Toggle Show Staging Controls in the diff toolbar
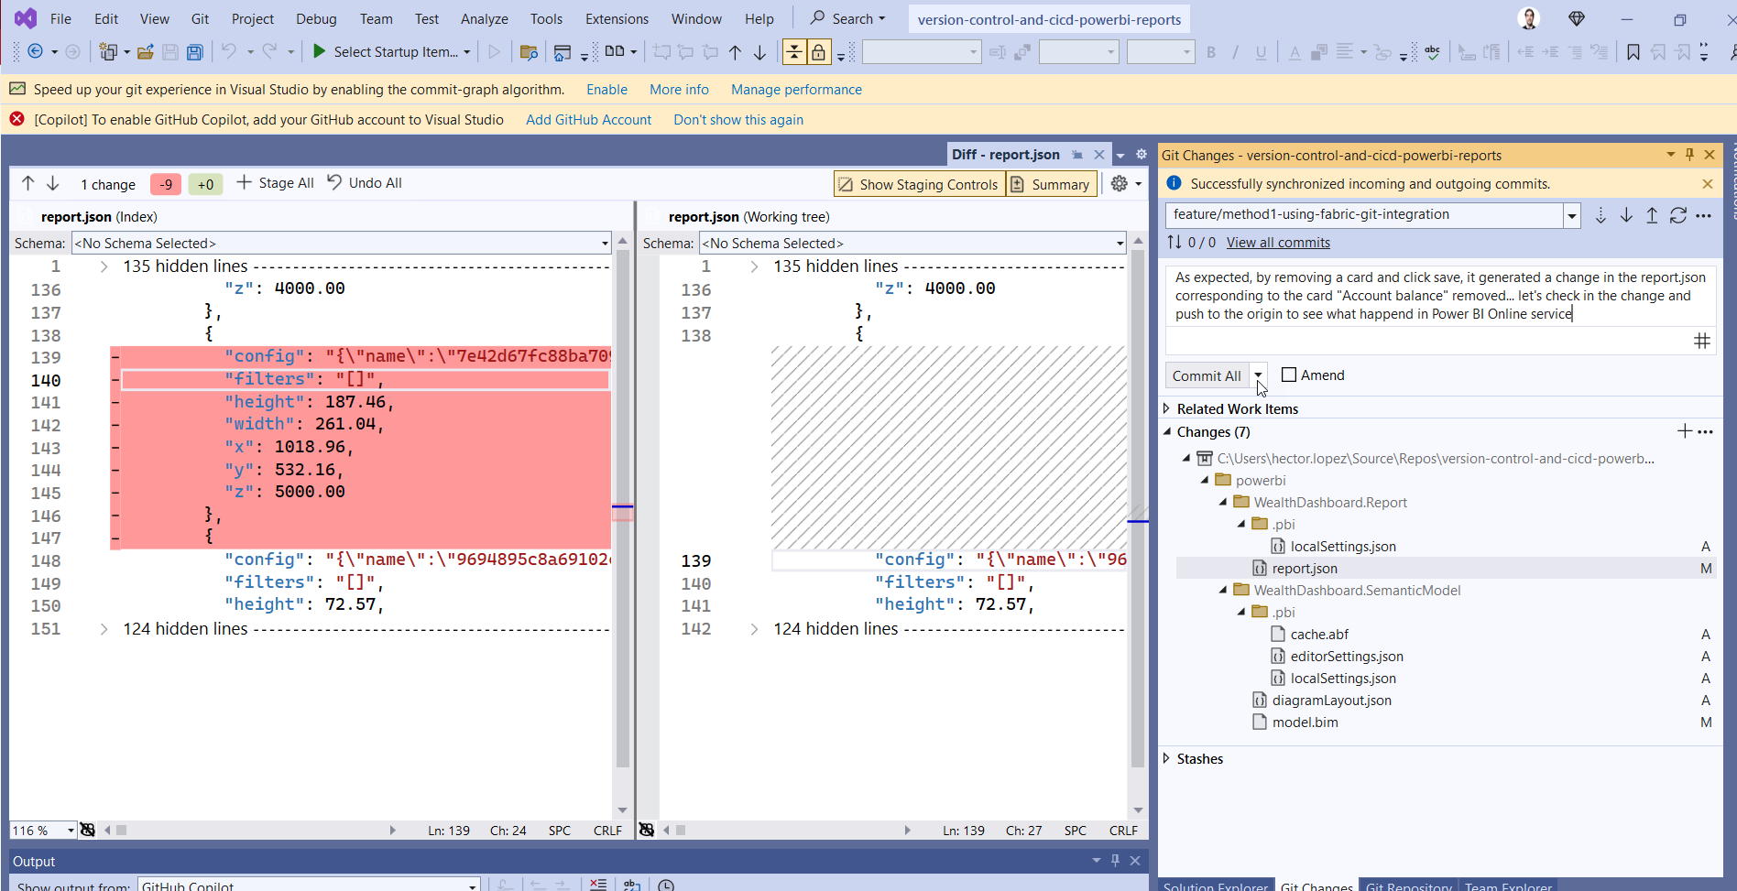Screen dimensions: 1737x891 (x=919, y=184)
